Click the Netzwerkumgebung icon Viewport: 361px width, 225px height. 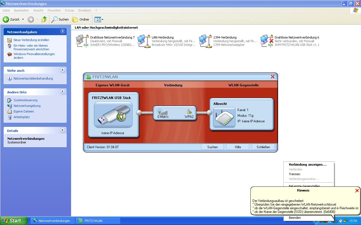(x=10, y=106)
